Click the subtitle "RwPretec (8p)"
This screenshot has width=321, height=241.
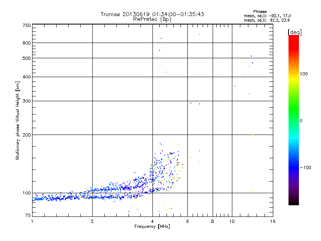[152, 19]
